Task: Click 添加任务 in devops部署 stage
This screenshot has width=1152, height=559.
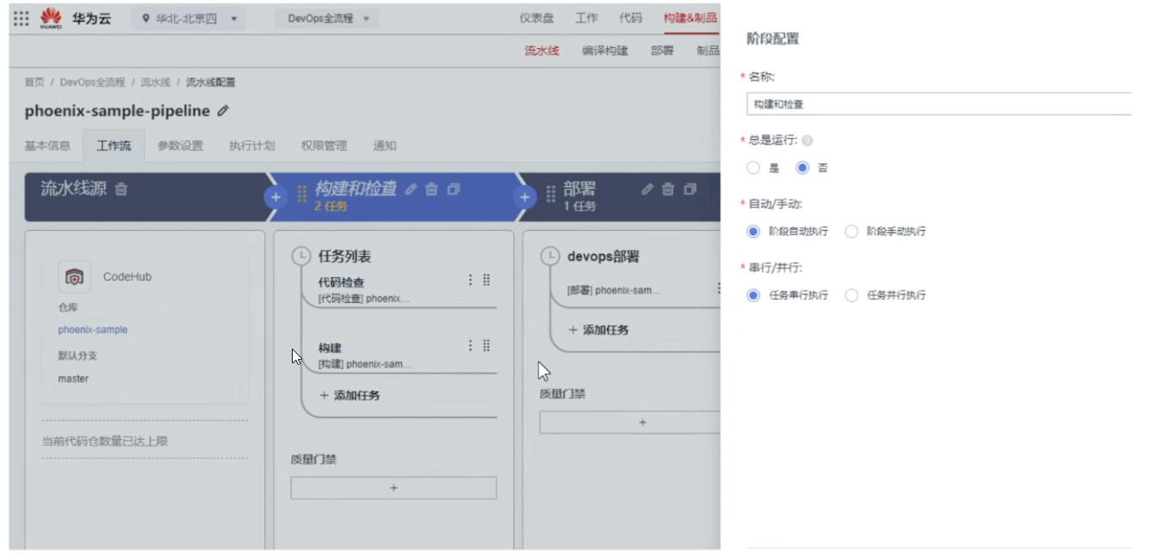Action: click(x=598, y=330)
